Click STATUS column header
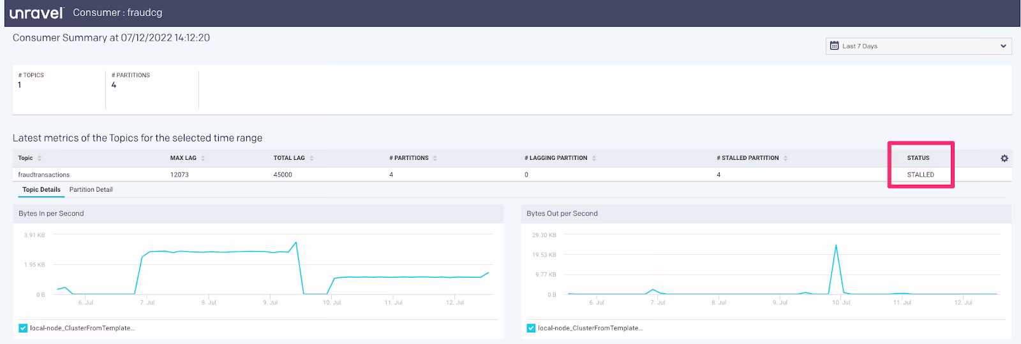This screenshot has height=344, width=1021. pyautogui.click(x=918, y=158)
